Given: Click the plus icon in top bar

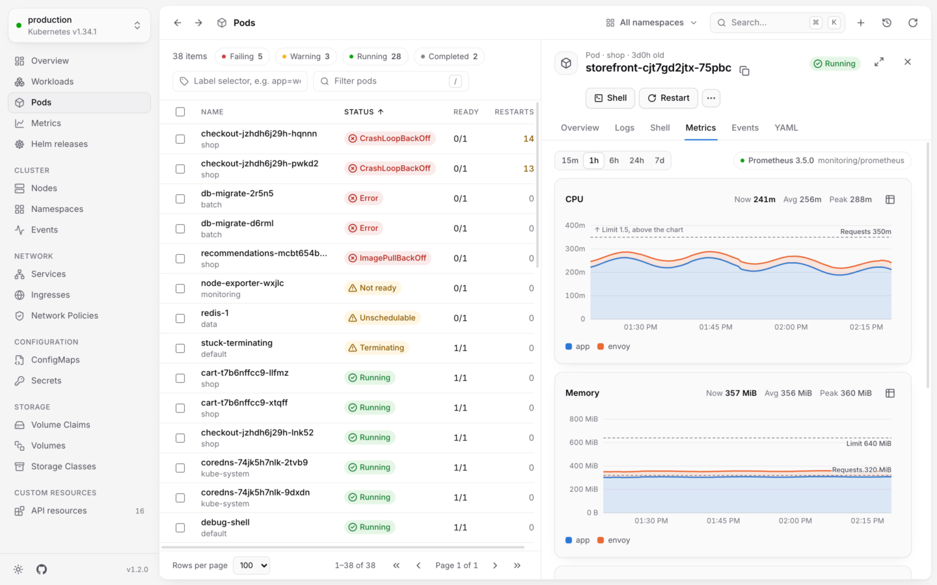Looking at the screenshot, I should coord(861,23).
